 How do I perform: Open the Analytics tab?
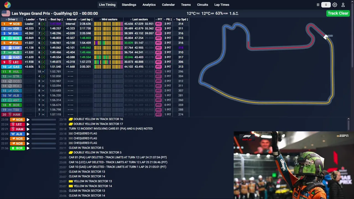(149, 5)
